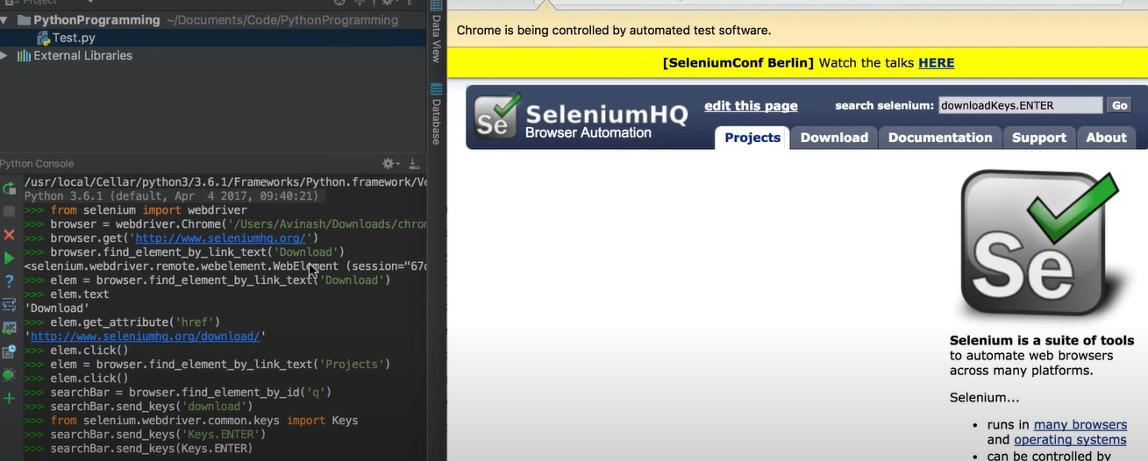
Task: Add new console with green plus icon
Action: coord(9,398)
